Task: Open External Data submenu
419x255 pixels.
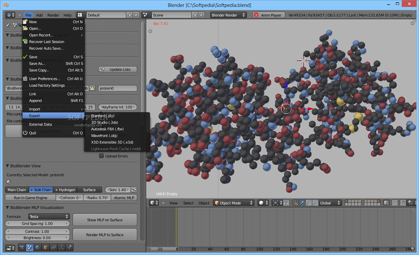Action: tap(53, 124)
